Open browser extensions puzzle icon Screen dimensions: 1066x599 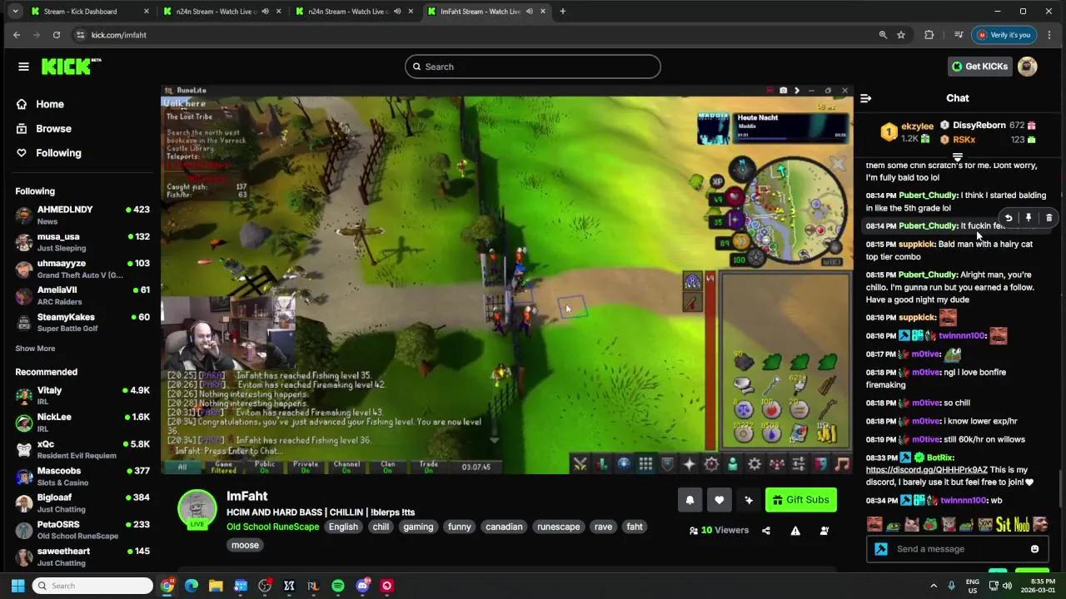(929, 35)
